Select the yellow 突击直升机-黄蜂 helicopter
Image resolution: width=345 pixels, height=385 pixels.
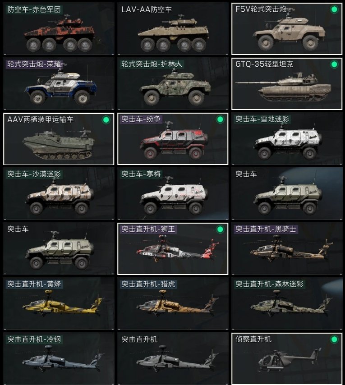tap(59, 304)
